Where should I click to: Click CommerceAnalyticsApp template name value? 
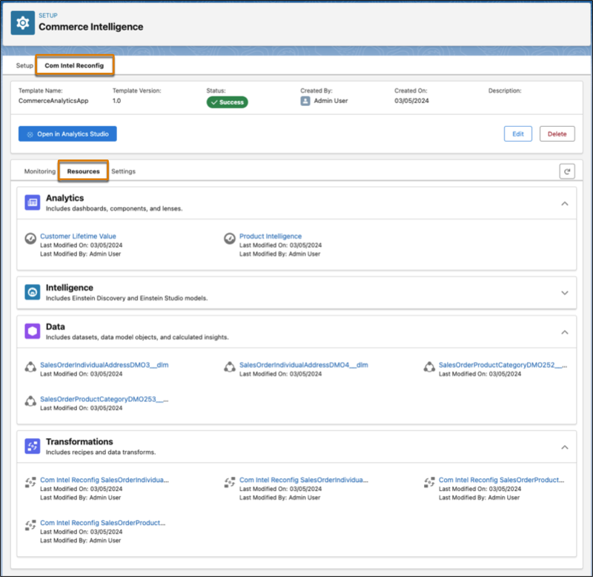pyautogui.click(x=53, y=101)
